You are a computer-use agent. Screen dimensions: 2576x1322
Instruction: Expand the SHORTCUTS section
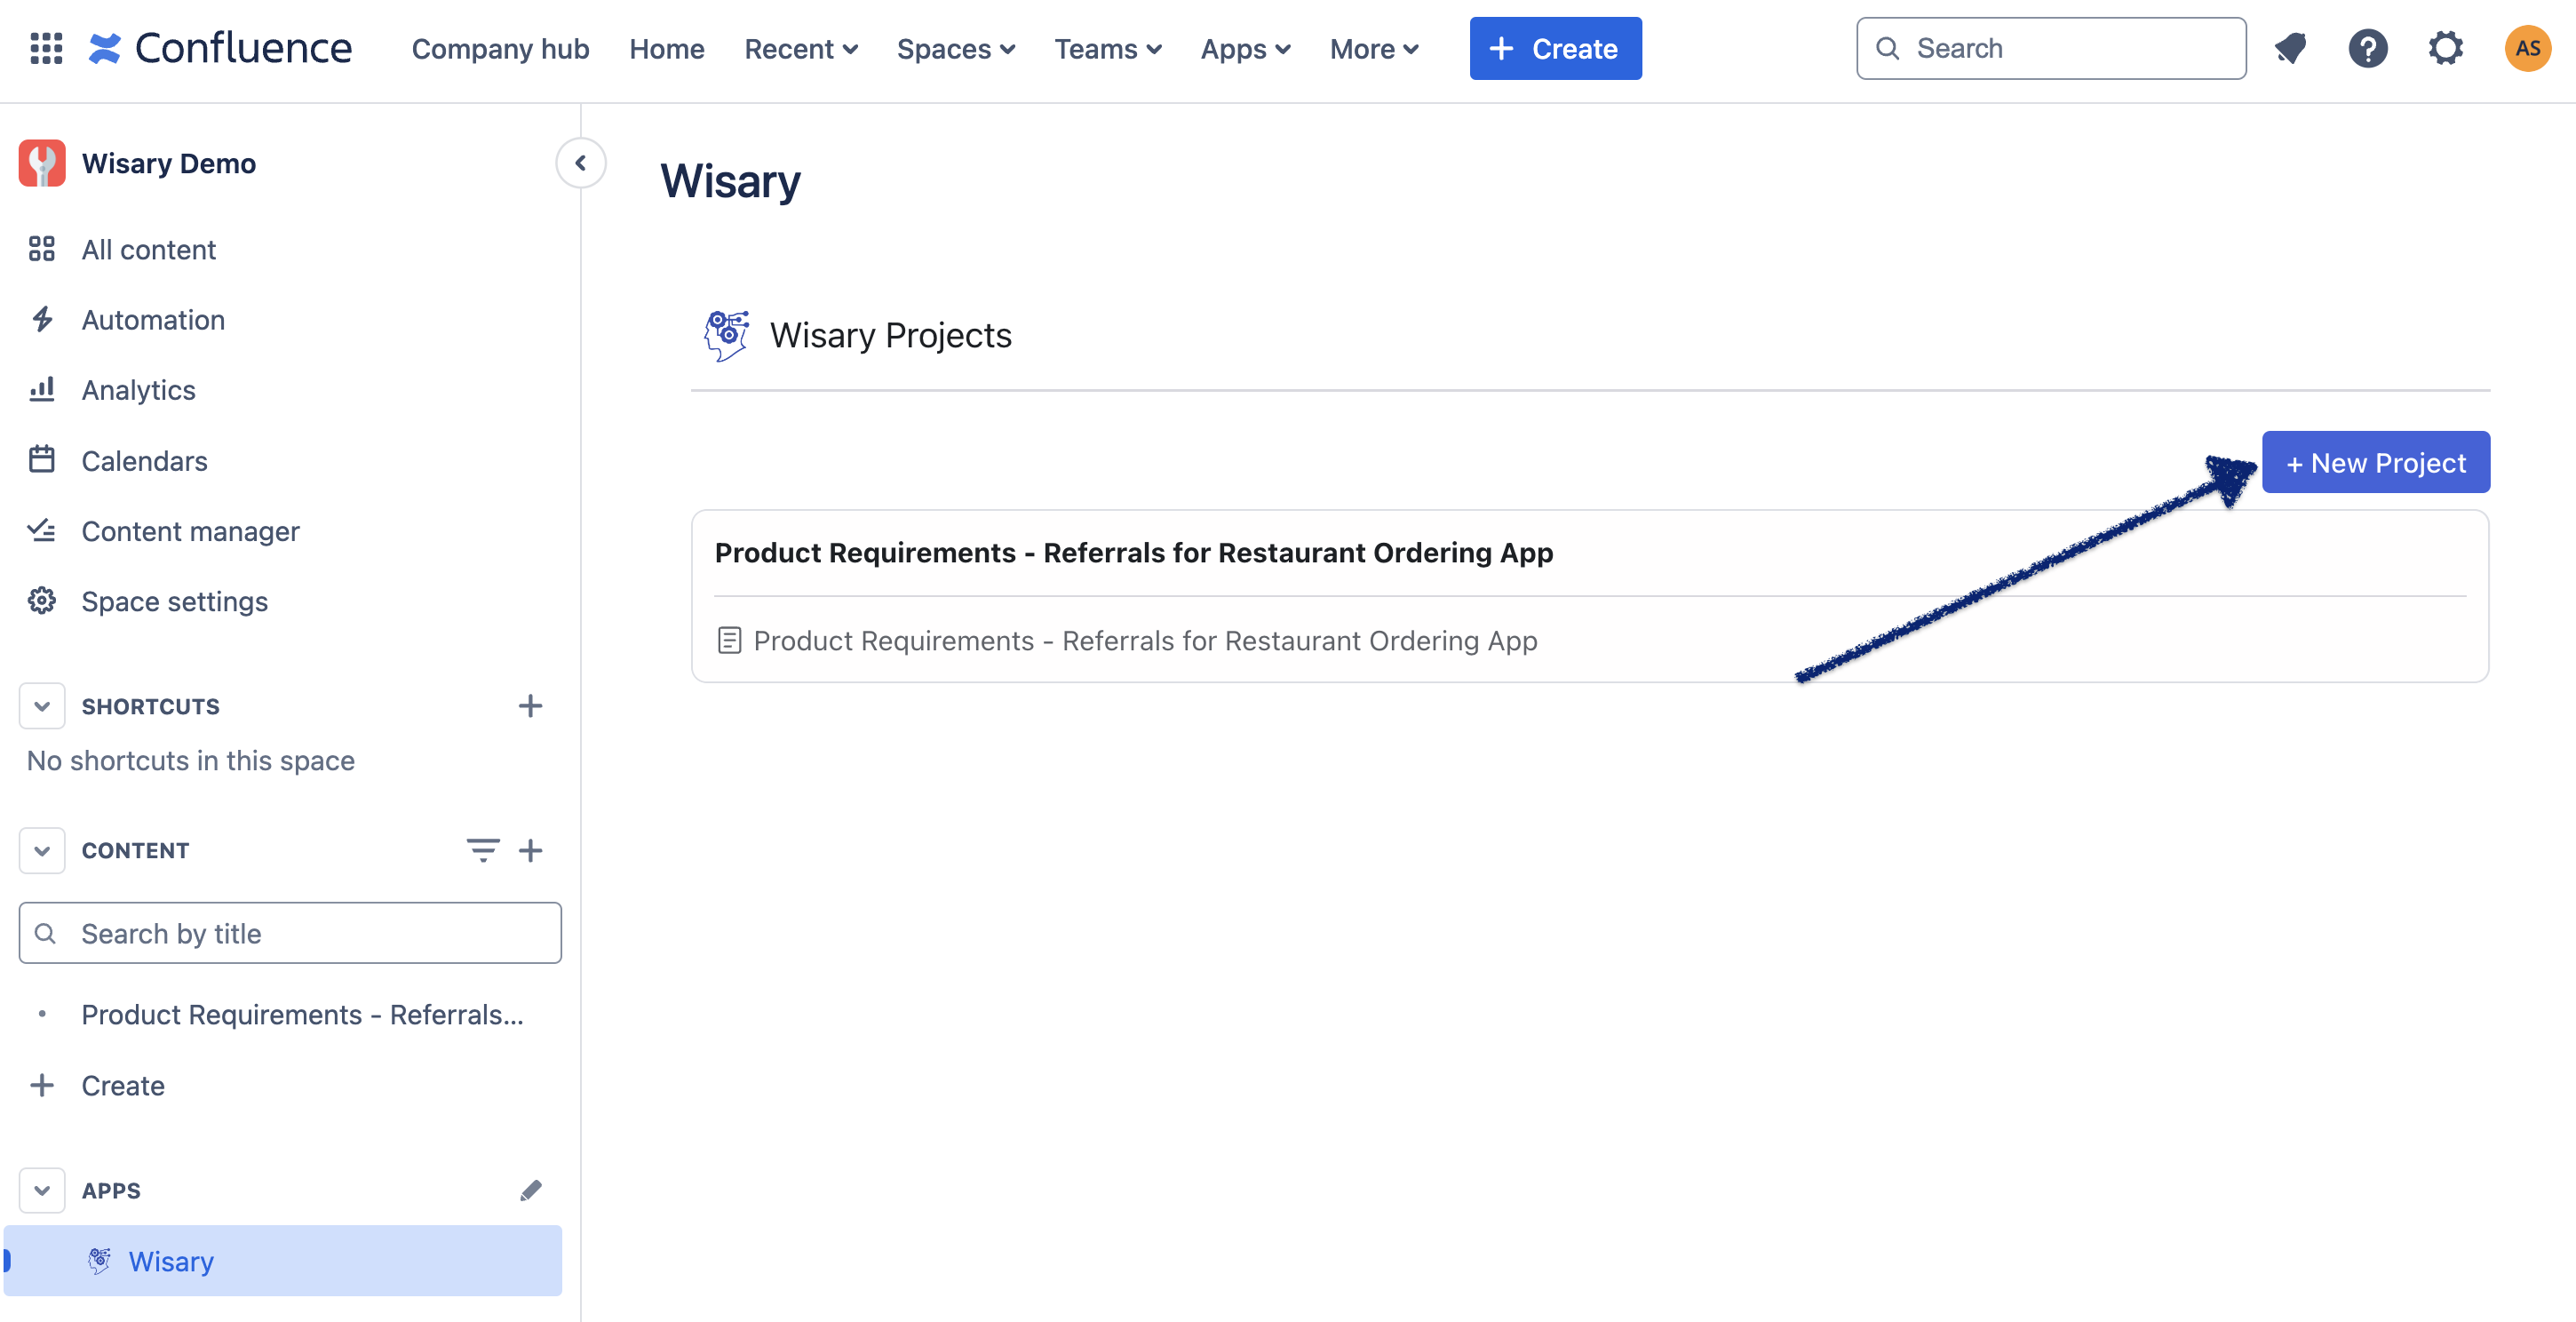pos(41,705)
